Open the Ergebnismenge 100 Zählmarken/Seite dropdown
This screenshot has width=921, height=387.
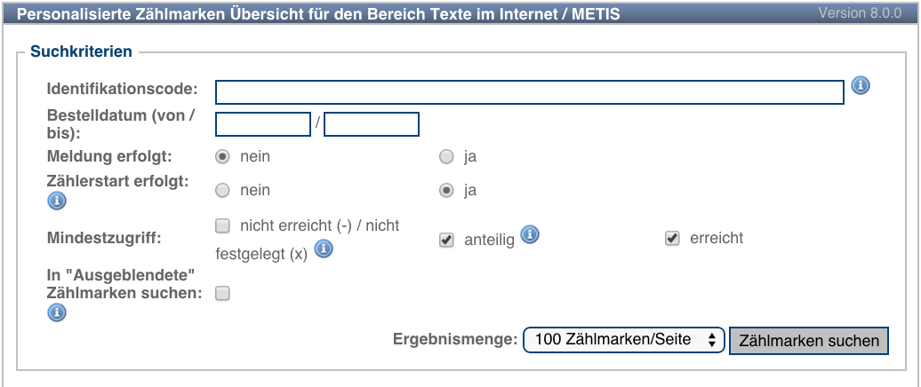(623, 340)
